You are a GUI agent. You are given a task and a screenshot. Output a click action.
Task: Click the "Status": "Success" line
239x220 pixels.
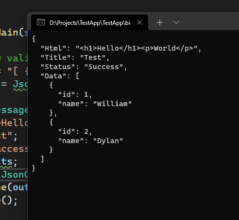pyautogui.click(x=84, y=67)
